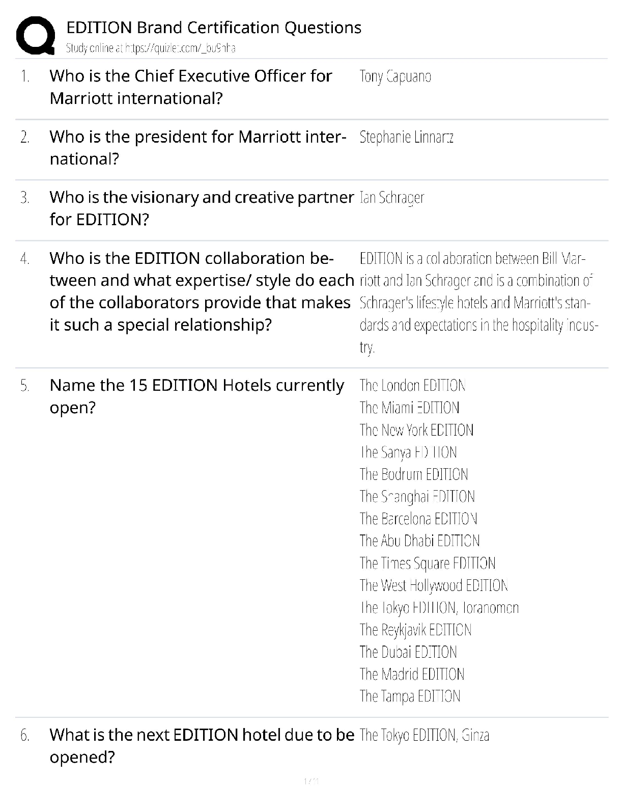Click The Tampa EDITION list entry

point(410,696)
